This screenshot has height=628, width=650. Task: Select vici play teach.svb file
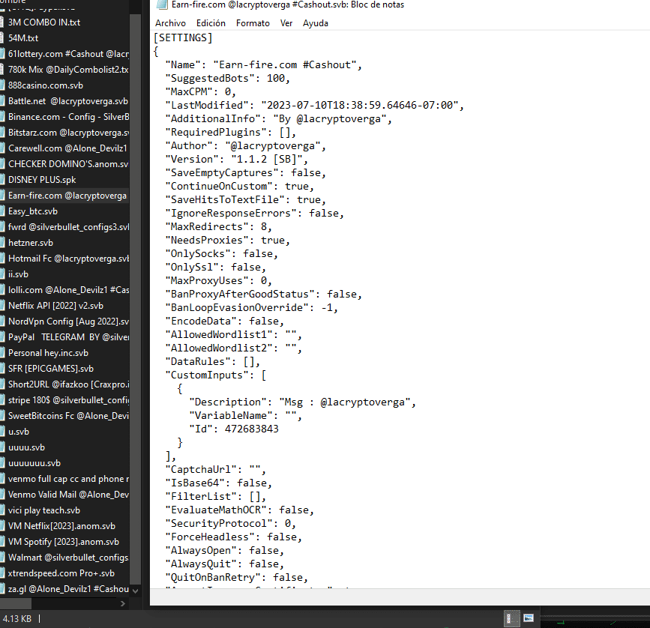[64, 510]
